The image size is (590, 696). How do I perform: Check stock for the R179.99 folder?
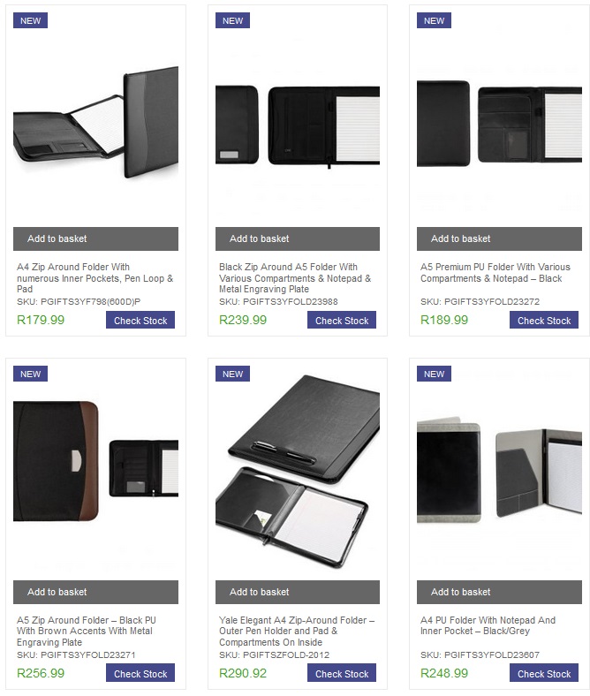tap(140, 320)
